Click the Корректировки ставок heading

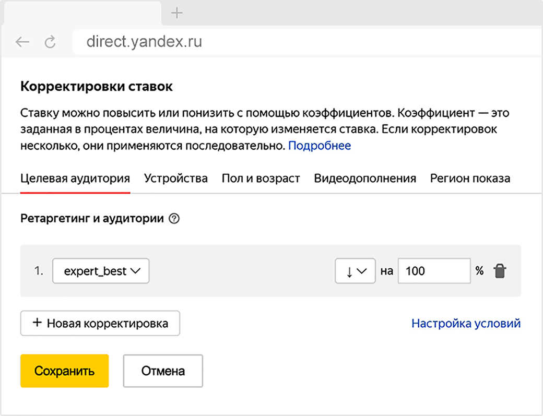click(x=97, y=87)
